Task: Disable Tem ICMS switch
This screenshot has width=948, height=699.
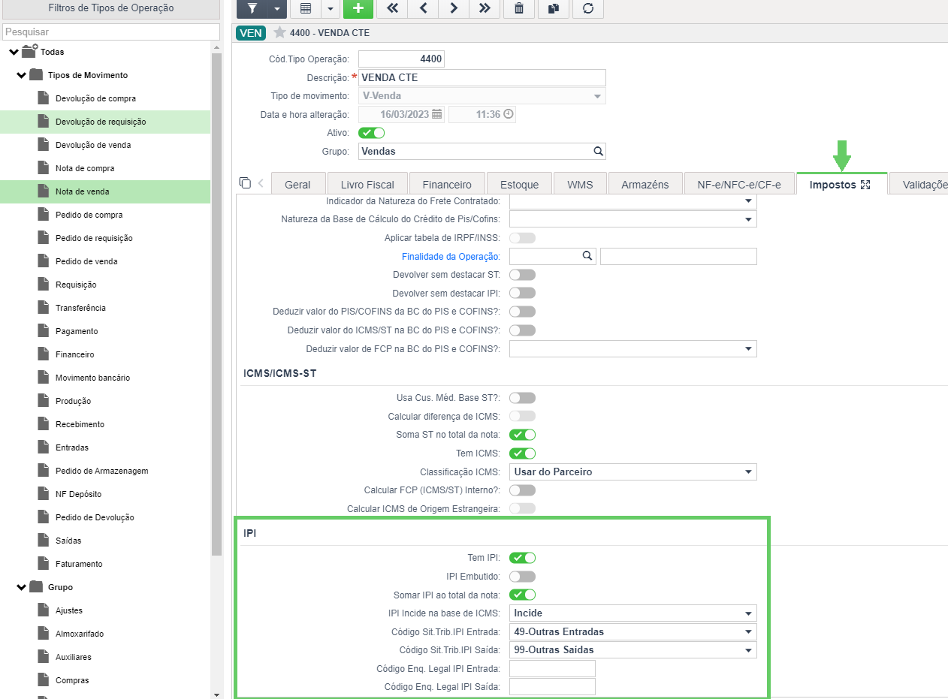Action: [522, 453]
